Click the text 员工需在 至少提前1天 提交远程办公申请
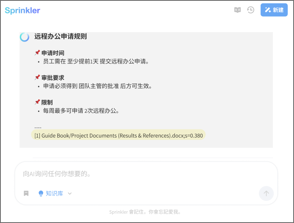This screenshot has width=294, height=223. [96, 61]
